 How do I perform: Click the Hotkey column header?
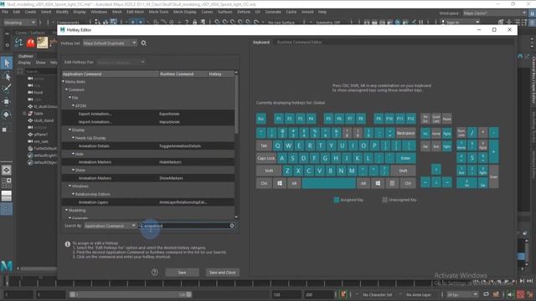click(220, 74)
